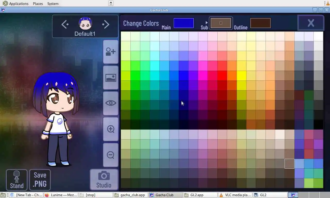This screenshot has height=198, width=330.
Task: Pick the bright magenta swatch in palette
Action: [203, 76]
